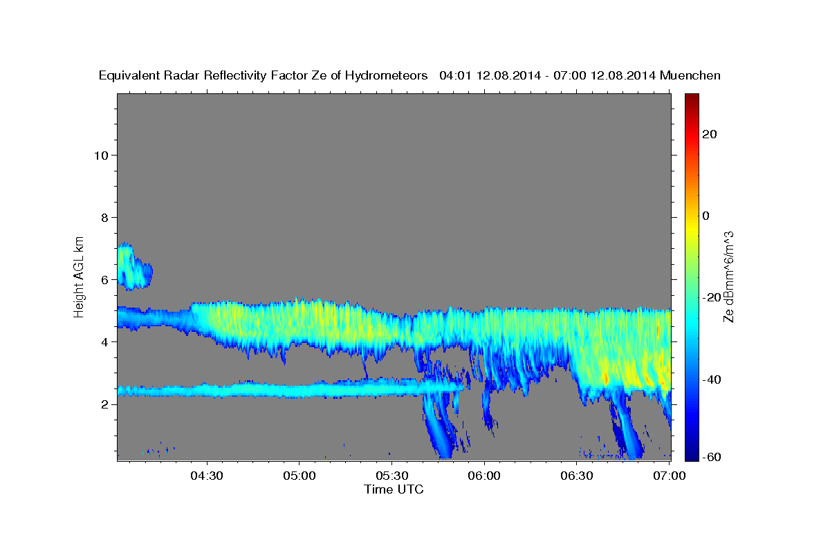Click the 06:30 time tick label
Image resolution: width=830 pixels, height=553 pixels.
coord(577,476)
